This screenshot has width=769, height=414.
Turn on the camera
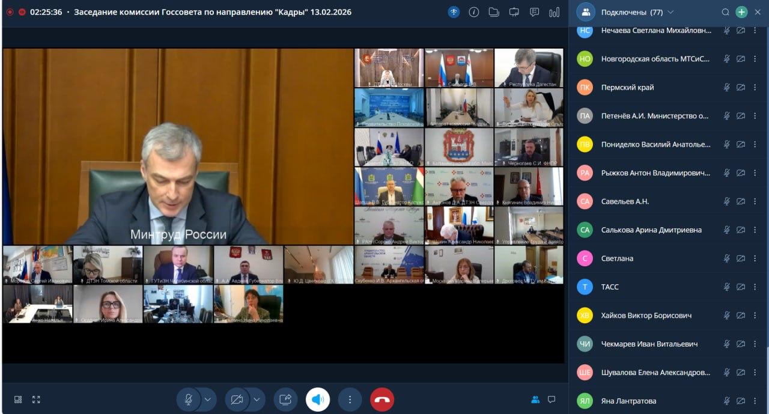point(237,400)
